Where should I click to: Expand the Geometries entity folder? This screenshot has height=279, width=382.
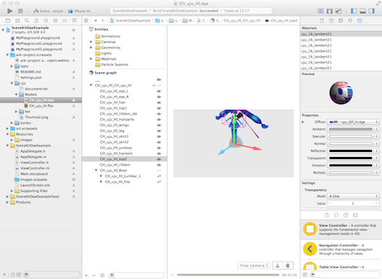coord(91,48)
